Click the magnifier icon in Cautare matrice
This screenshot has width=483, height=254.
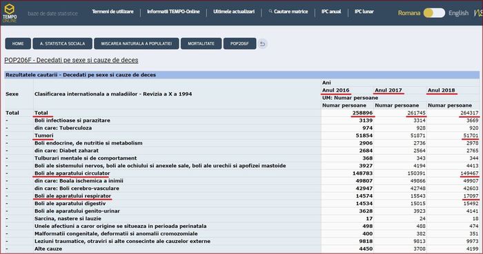click(270, 12)
